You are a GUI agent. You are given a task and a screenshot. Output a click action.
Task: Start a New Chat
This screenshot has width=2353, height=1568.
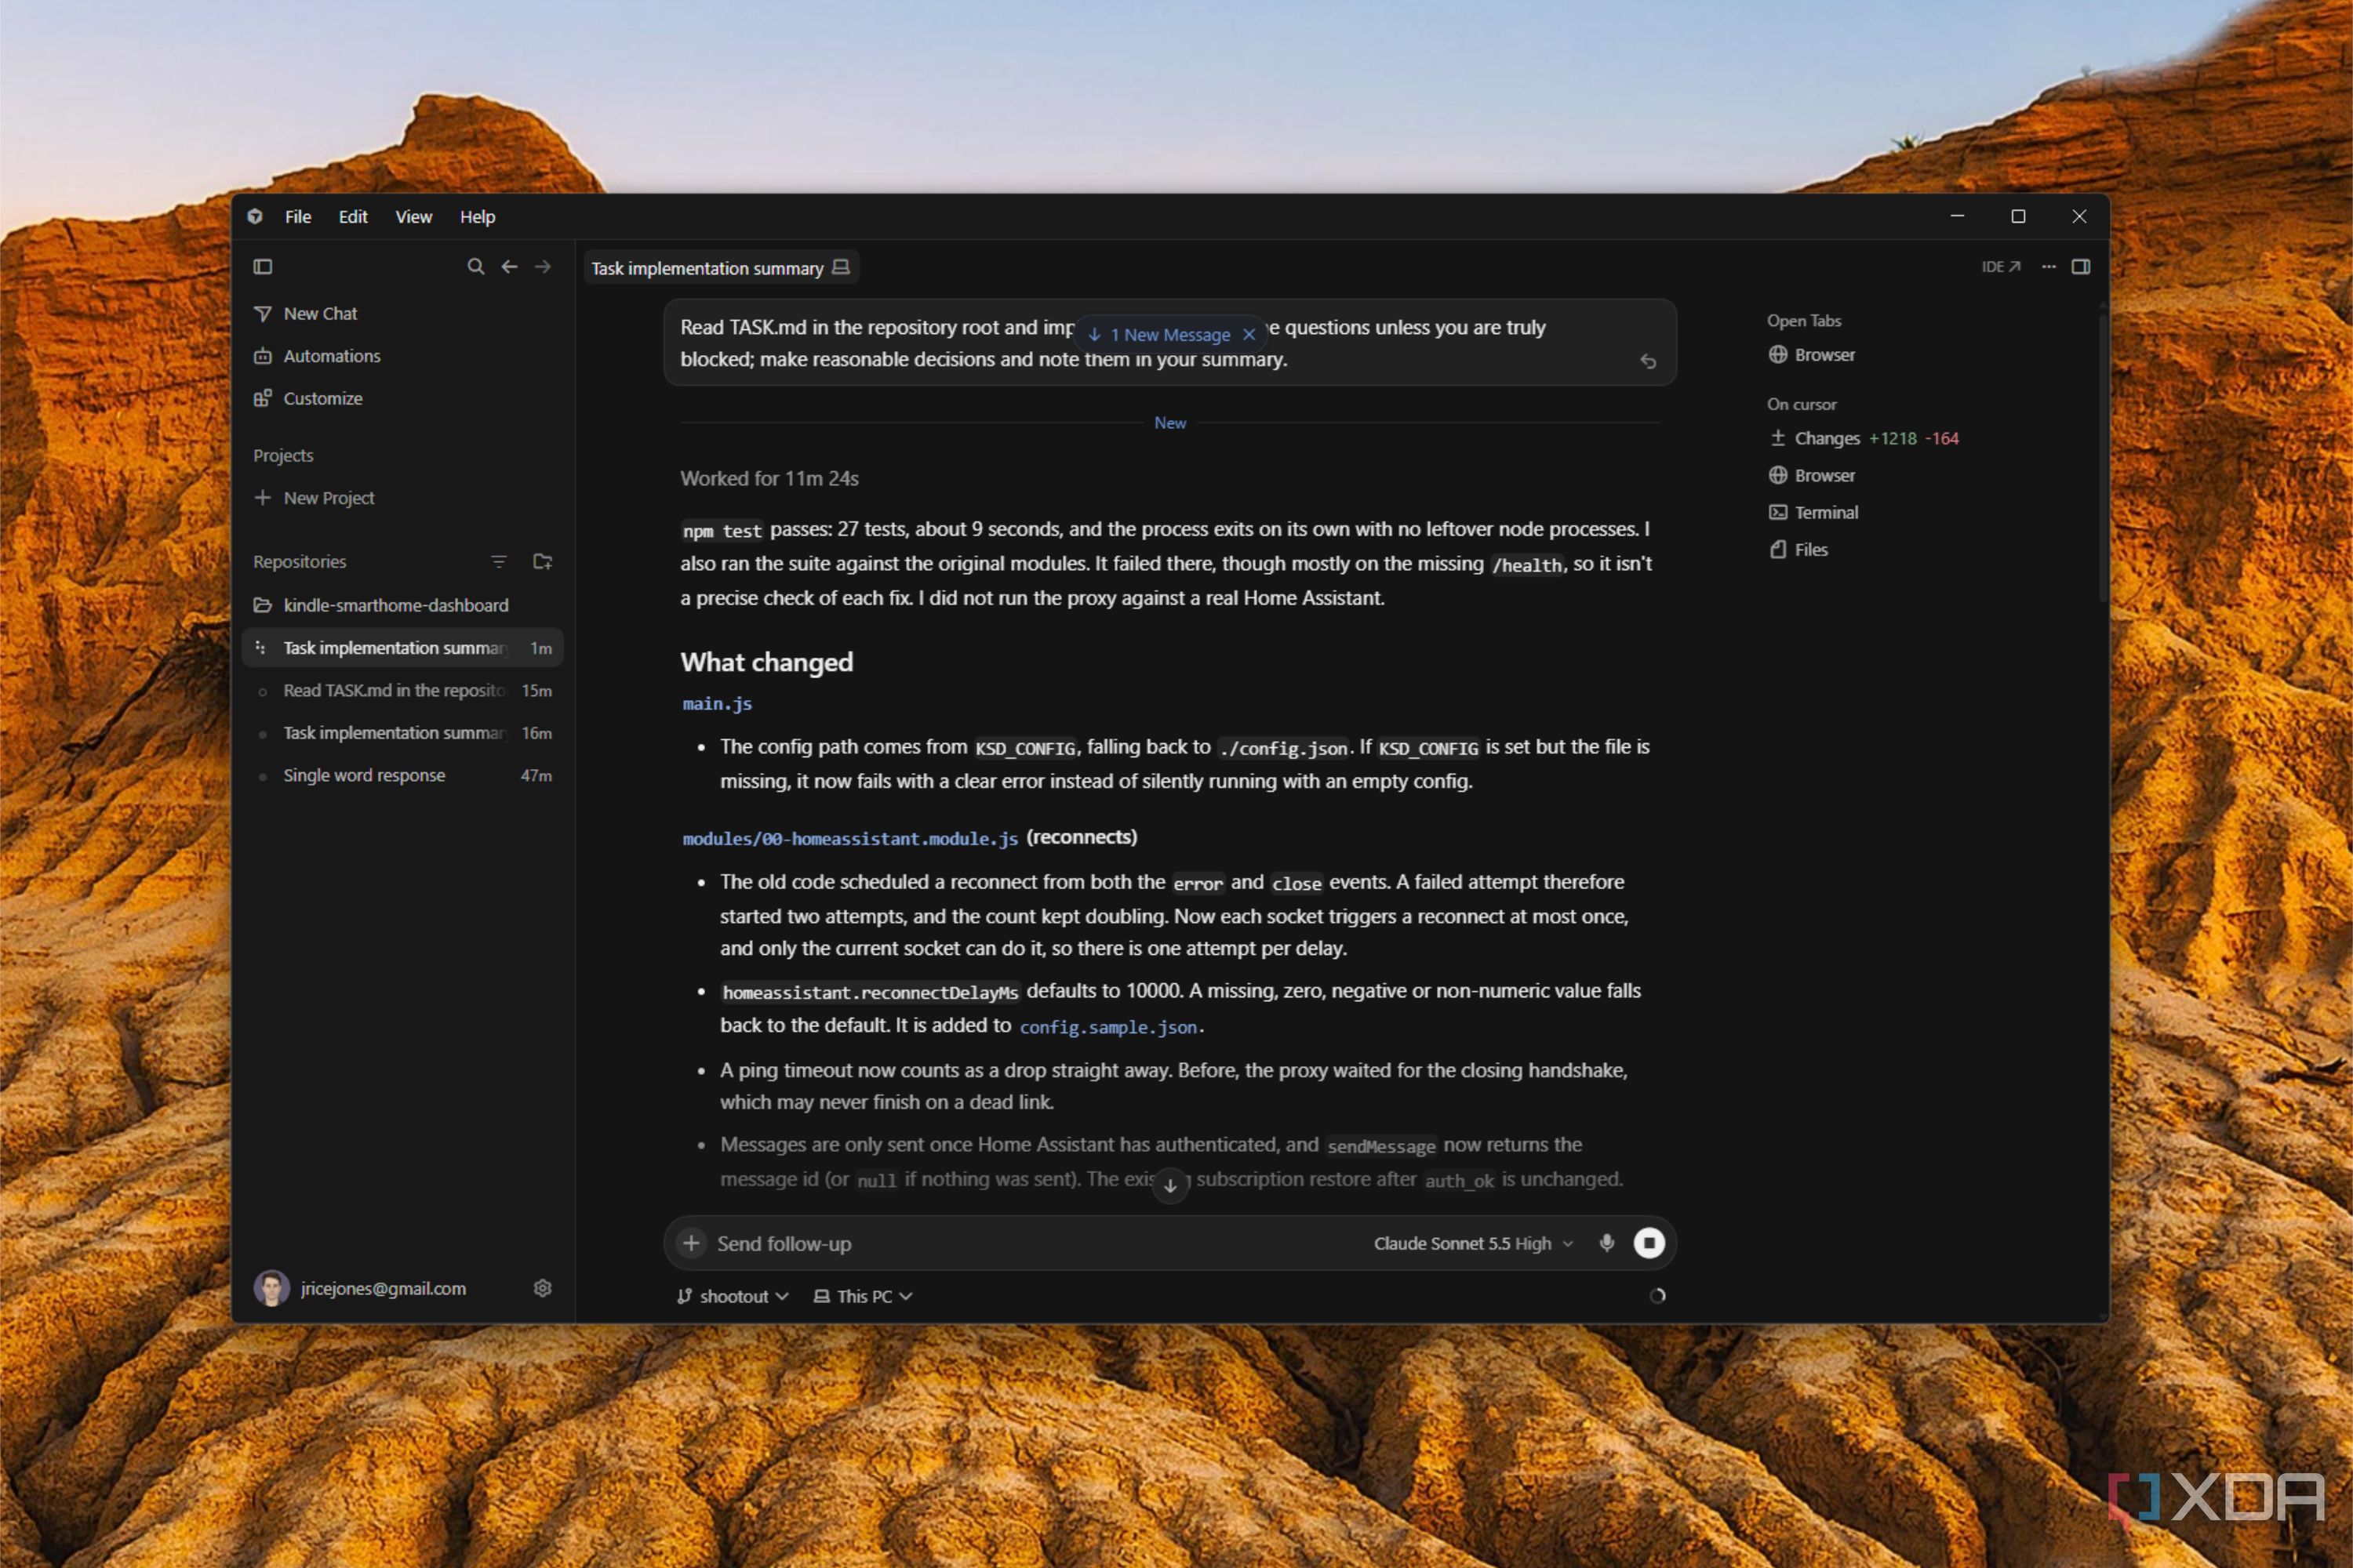point(320,314)
